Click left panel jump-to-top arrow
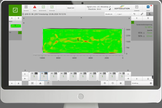The height and width of the screenshot is (108, 162). pyautogui.click(x=18, y=18)
